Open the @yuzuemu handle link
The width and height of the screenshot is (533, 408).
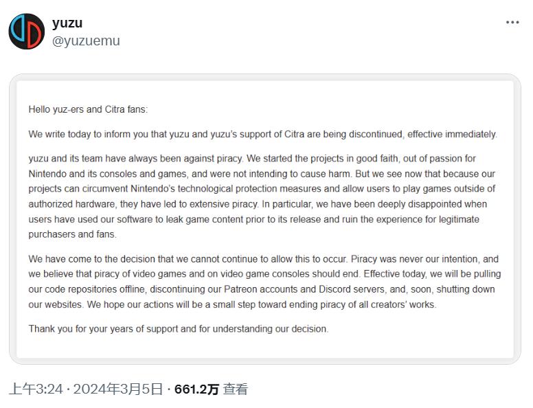click(86, 41)
